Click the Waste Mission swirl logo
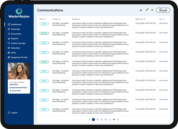The height and width of the screenshot is (129, 178). (19, 11)
